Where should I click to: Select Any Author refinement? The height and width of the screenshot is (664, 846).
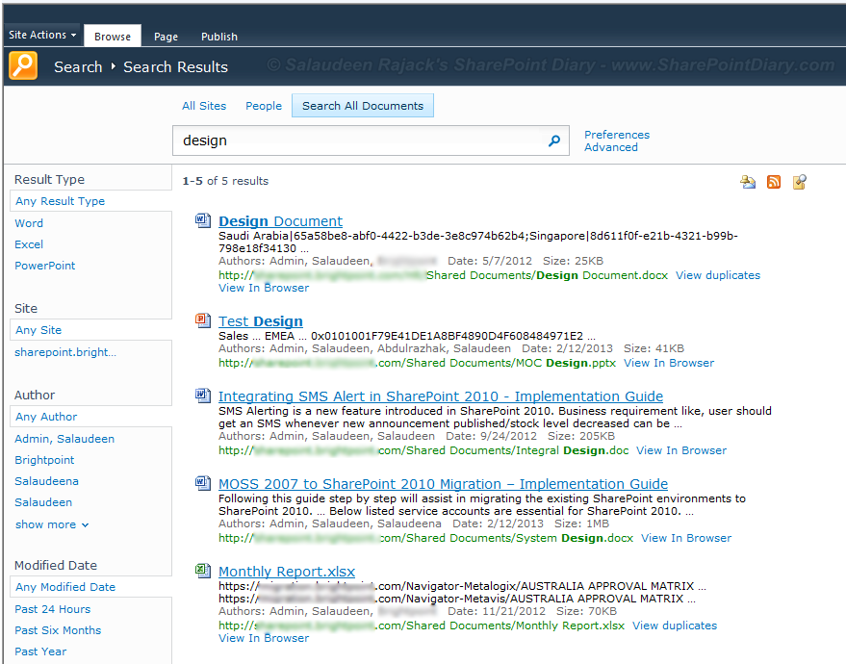tap(46, 417)
